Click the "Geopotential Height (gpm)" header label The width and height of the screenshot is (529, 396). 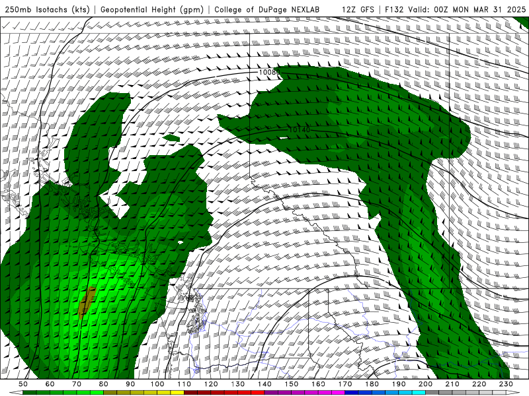click(152, 9)
